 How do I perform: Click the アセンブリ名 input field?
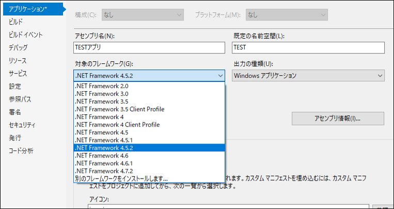pyautogui.click(x=149, y=47)
